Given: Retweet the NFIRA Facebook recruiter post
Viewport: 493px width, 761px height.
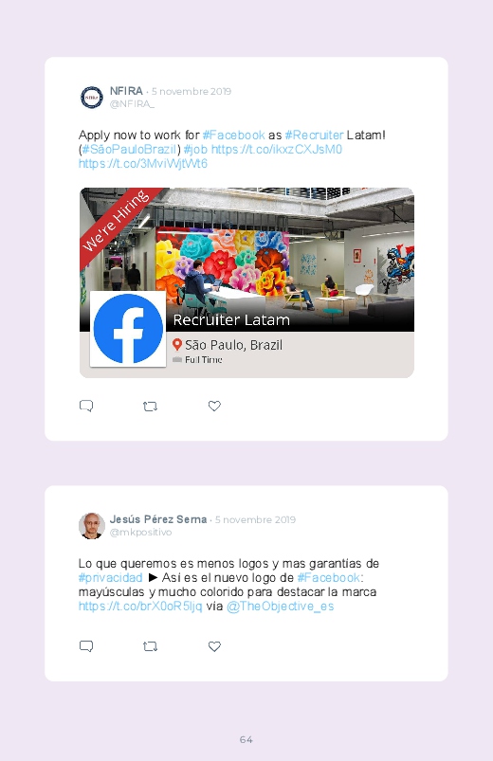Looking at the screenshot, I should click(150, 407).
